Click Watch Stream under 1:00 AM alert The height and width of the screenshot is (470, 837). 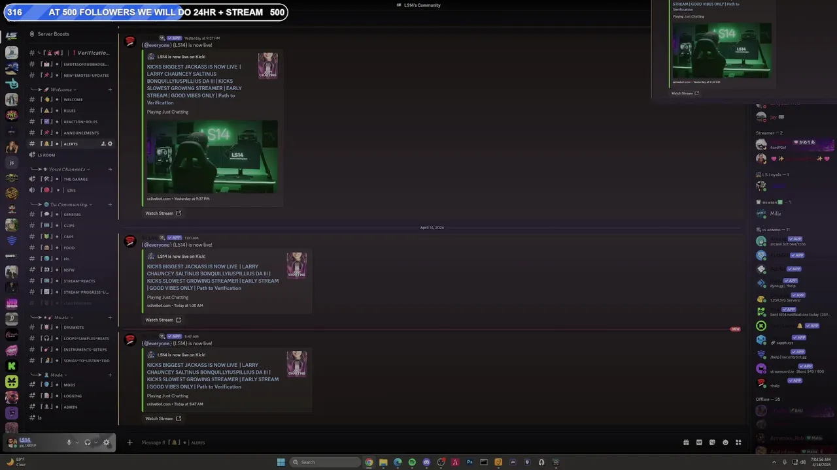pyautogui.click(x=163, y=320)
